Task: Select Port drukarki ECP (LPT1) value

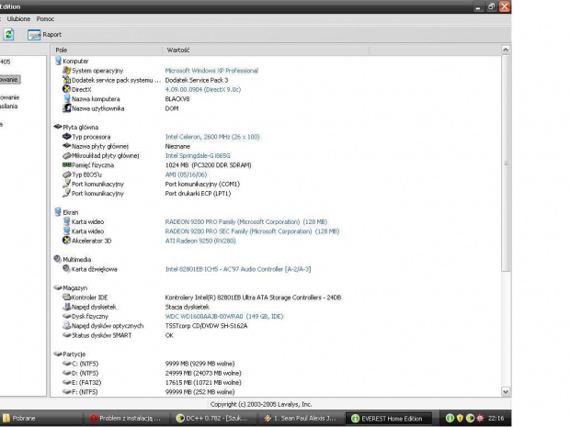Action: [198, 194]
